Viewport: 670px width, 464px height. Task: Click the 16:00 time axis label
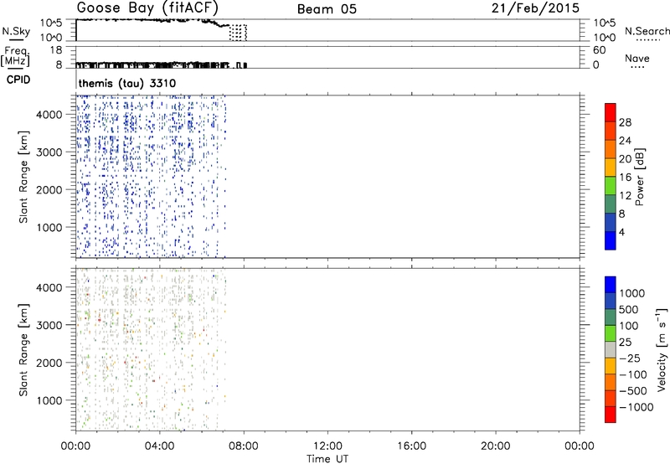(x=411, y=446)
